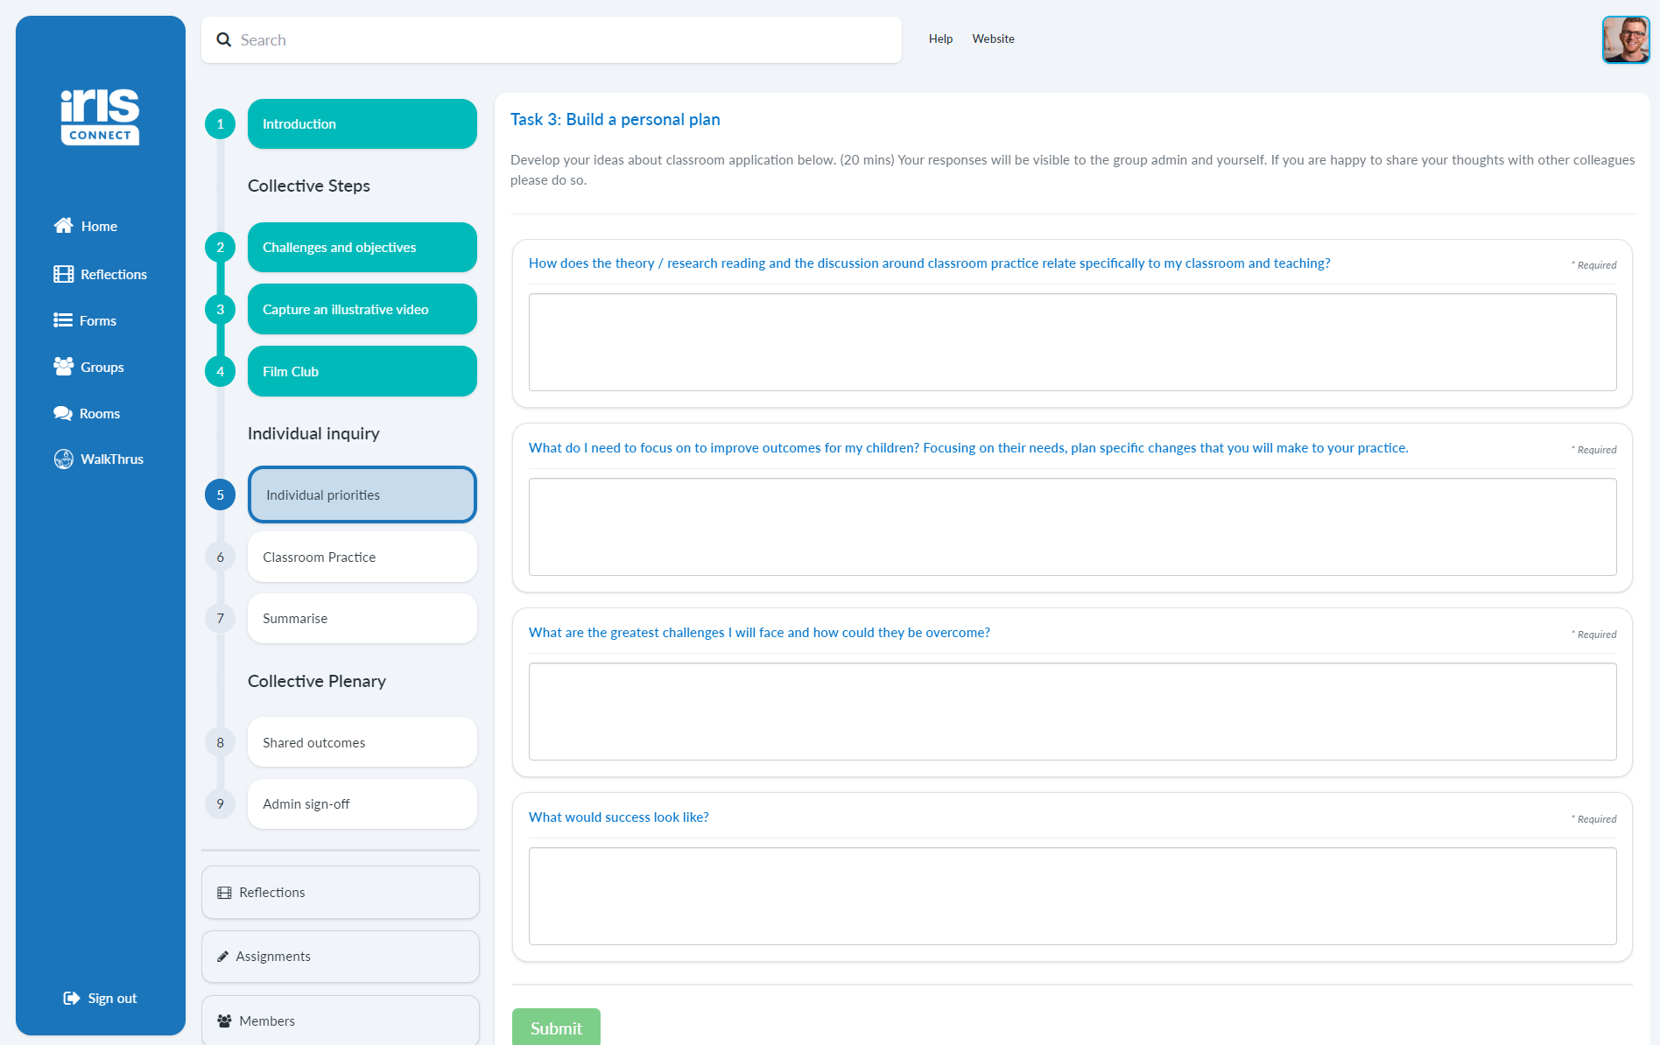Open the Assignments panel button
This screenshot has width=1660, height=1045.
[340, 957]
